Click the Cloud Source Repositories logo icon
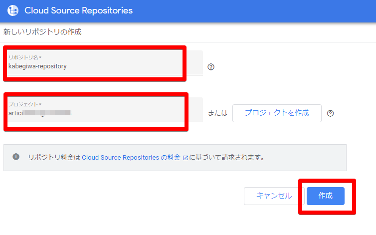Image resolution: width=376 pixels, height=235 pixels. point(12,10)
